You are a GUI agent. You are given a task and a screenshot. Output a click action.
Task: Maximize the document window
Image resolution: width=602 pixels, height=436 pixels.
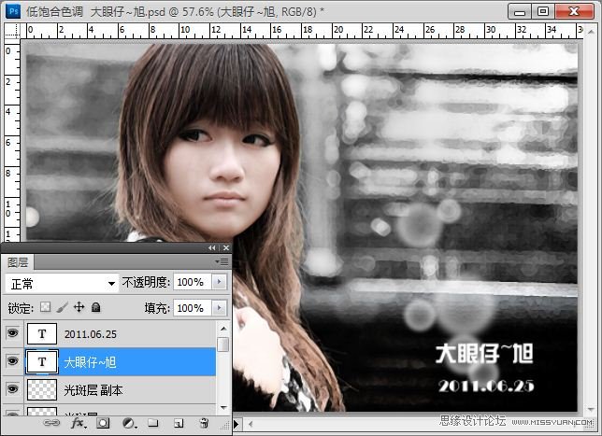543,11
